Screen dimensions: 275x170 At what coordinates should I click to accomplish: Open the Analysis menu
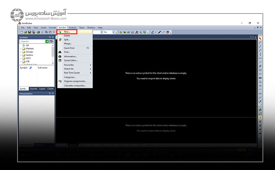[73, 28]
